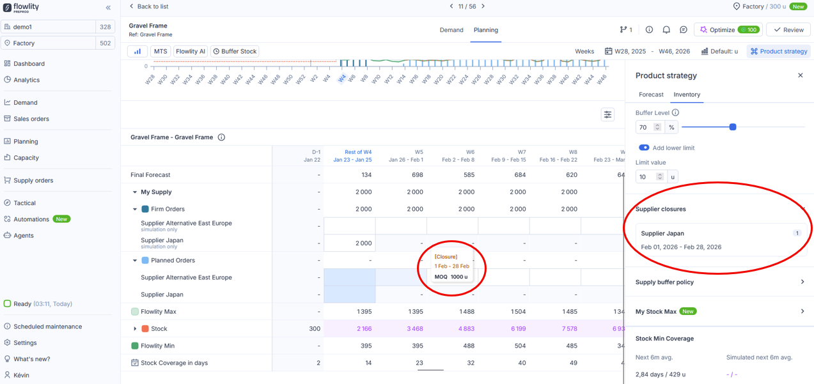This screenshot has width=814, height=384.
Task: Click Back to list link
Action: [149, 6]
